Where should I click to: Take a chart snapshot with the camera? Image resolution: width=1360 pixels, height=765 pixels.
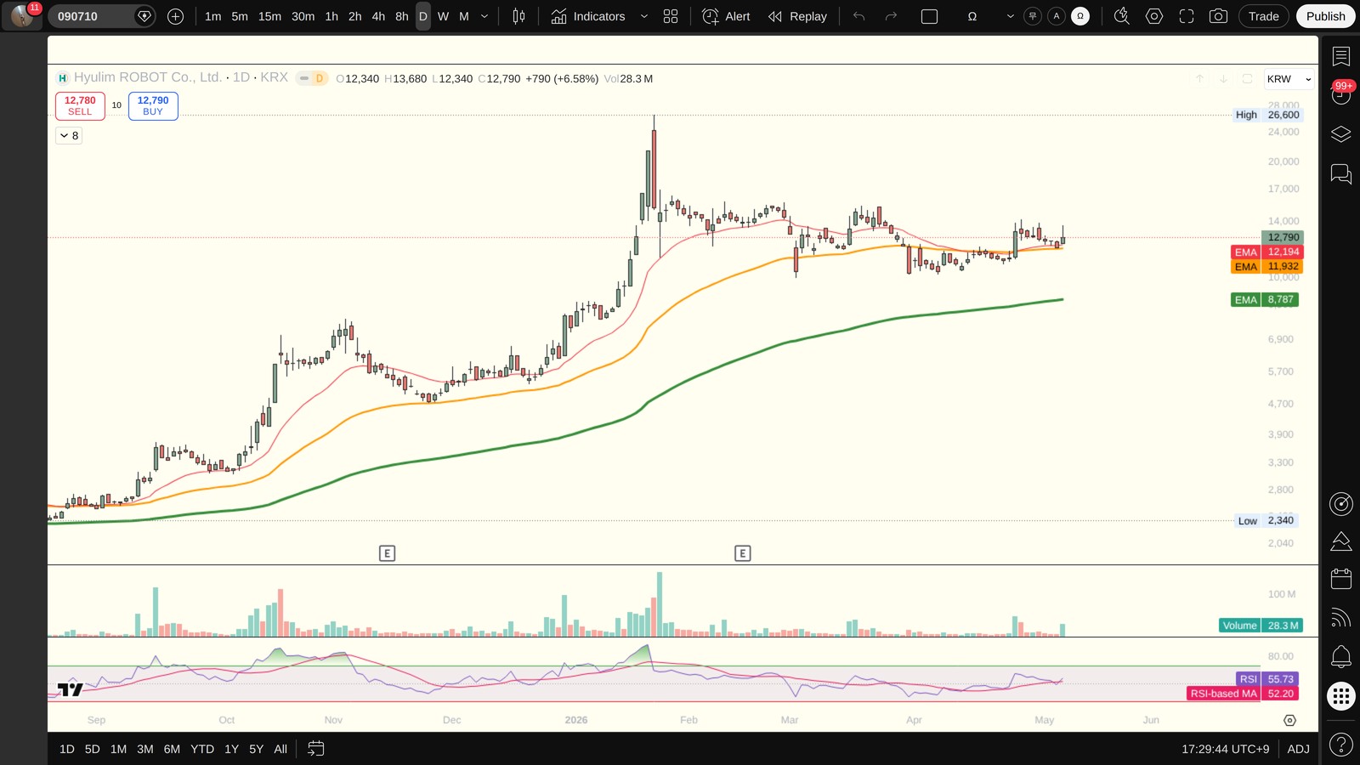point(1219,16)
